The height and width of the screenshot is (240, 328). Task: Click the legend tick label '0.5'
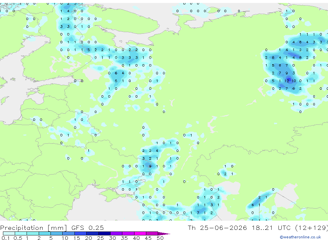pyautogui.click(x=18, y=238)
